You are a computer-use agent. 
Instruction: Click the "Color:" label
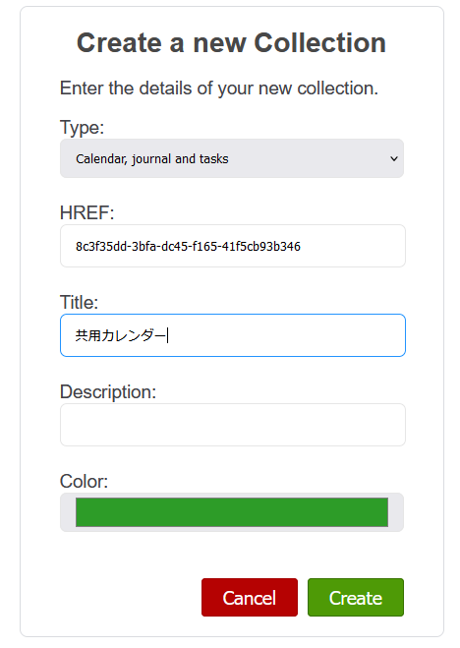[x=84, y=481]
